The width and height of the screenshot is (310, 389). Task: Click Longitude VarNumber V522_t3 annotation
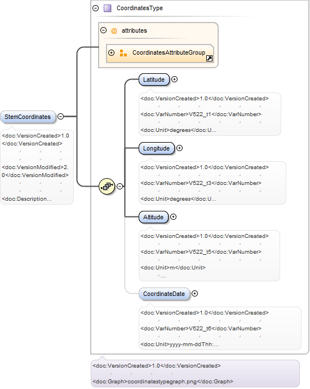[x=201, y=183]
